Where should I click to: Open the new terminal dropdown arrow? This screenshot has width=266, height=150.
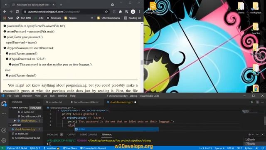point(253,135)
